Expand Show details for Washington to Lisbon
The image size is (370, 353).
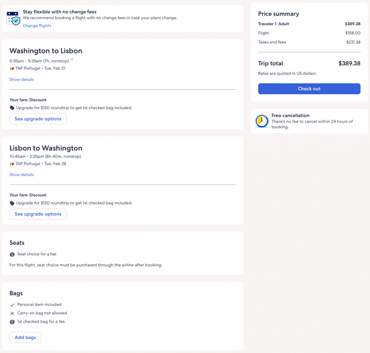(x=22, y=79)
